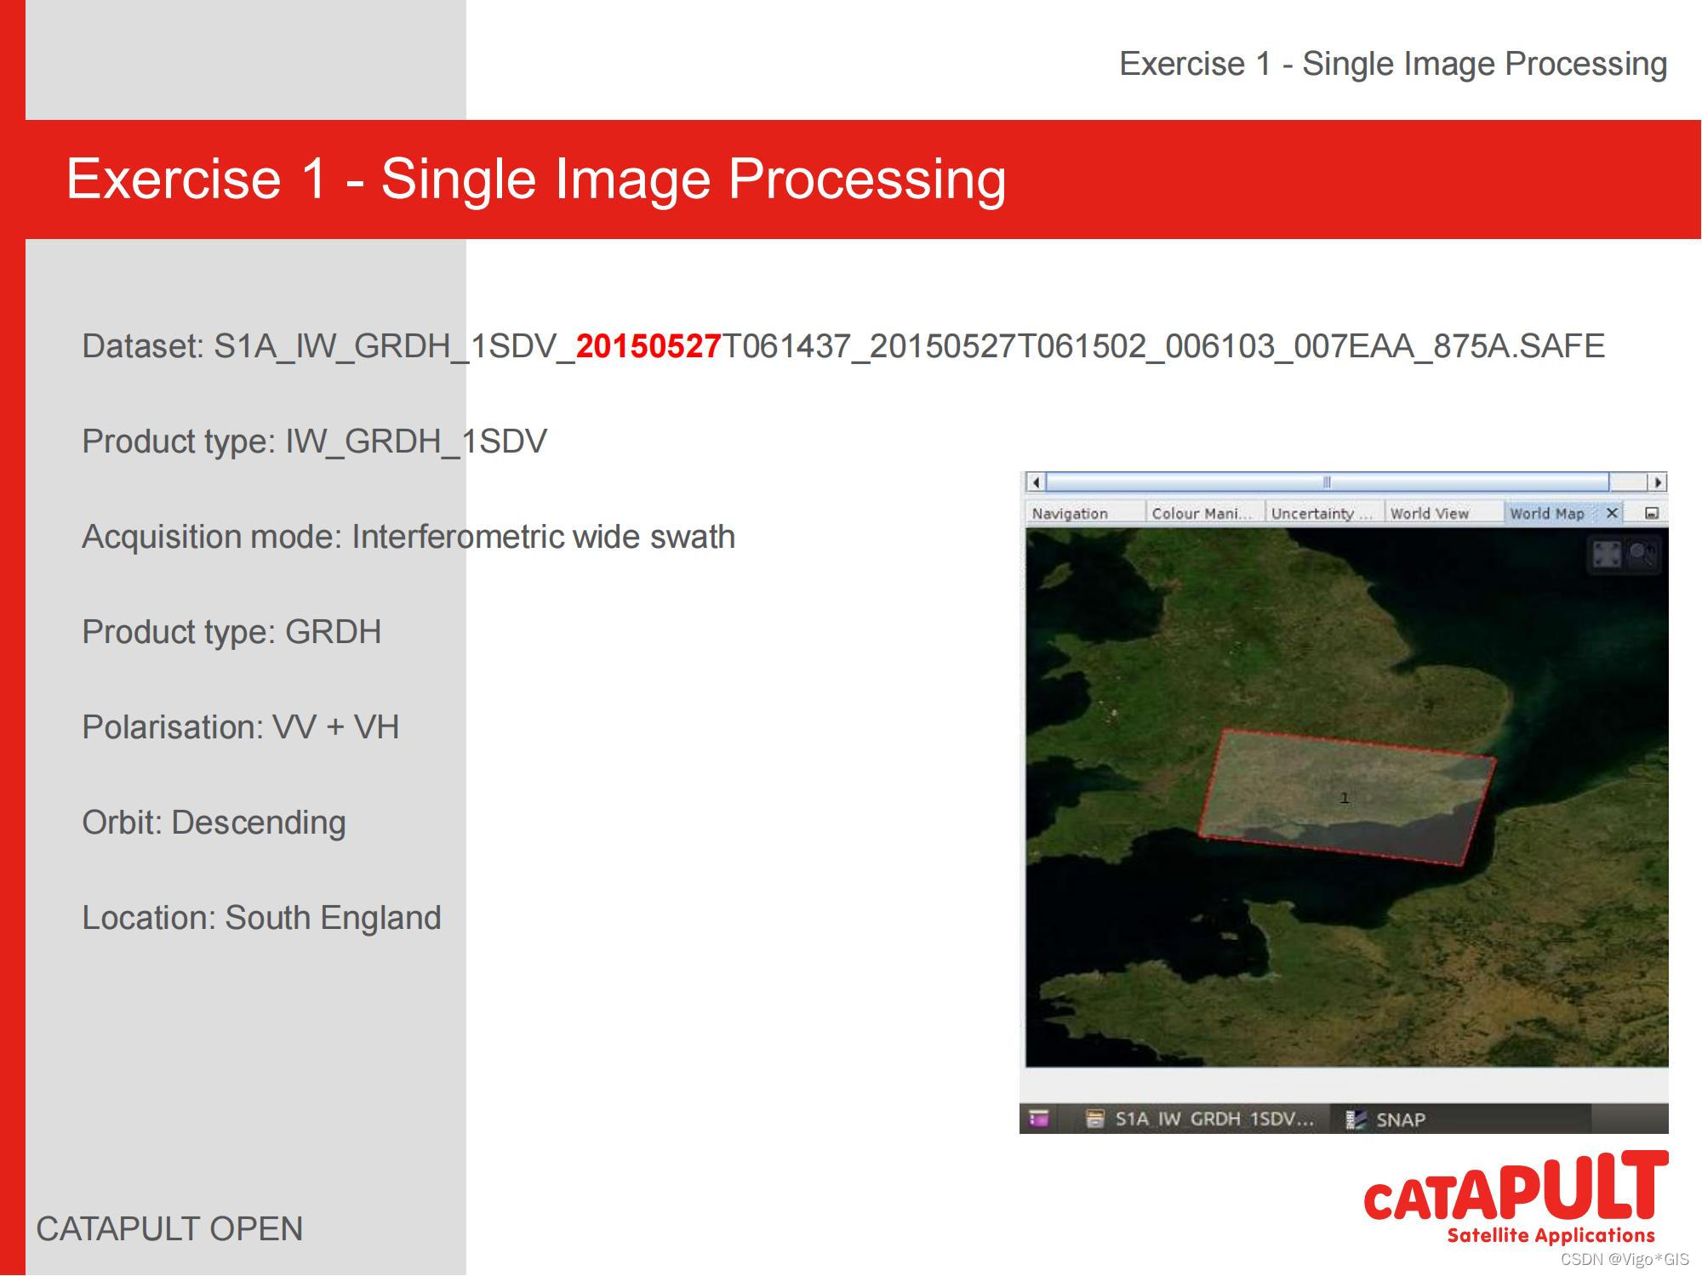The image size is (1702, 1276).
Task: Click the file manager icon in taskbar
Action: (1095, 1119)
